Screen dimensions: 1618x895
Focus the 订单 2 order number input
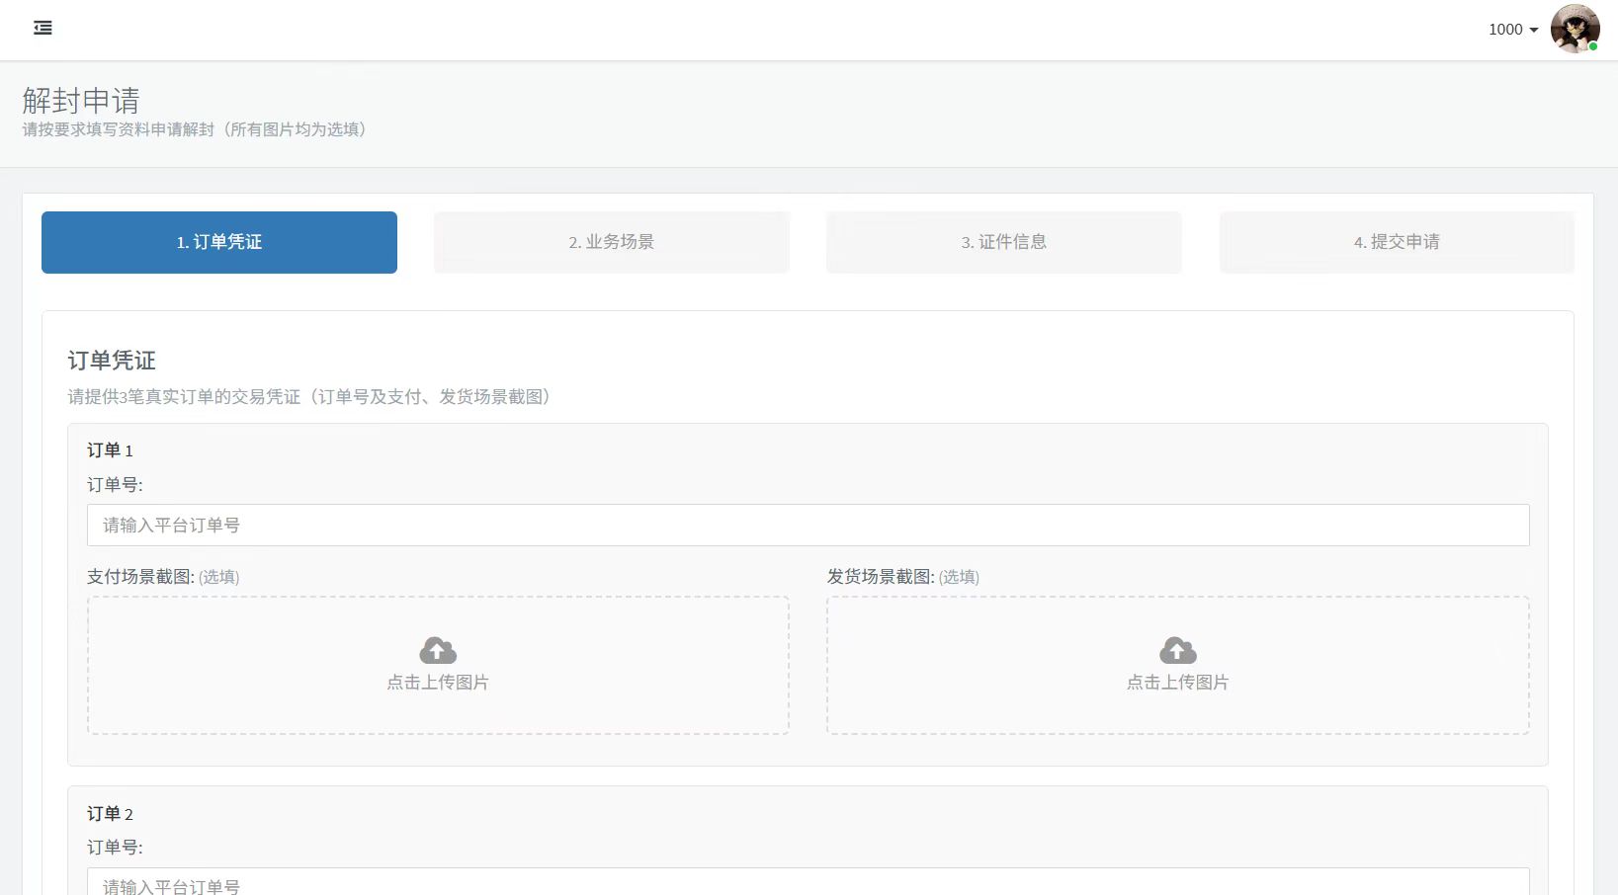tap(808, 884)
